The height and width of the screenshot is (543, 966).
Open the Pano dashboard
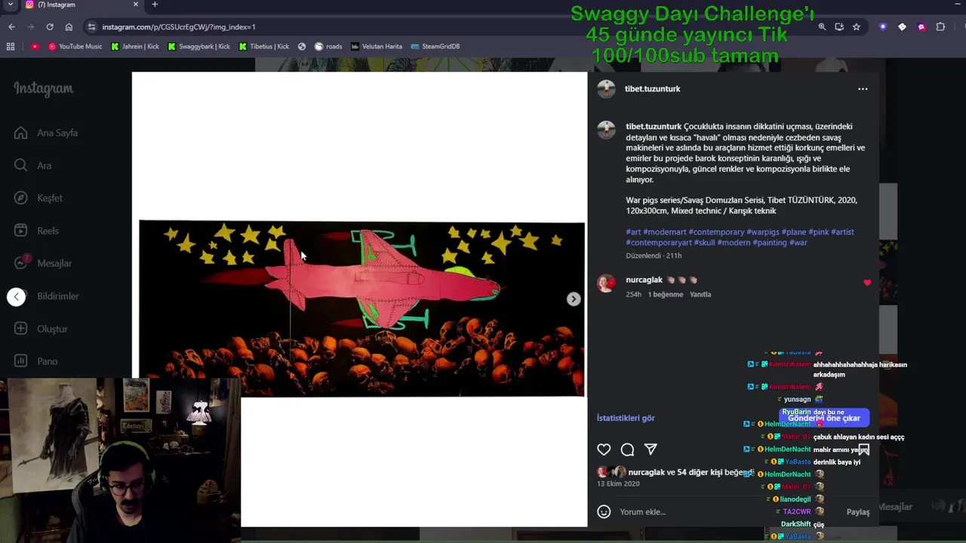coord(36,361)
